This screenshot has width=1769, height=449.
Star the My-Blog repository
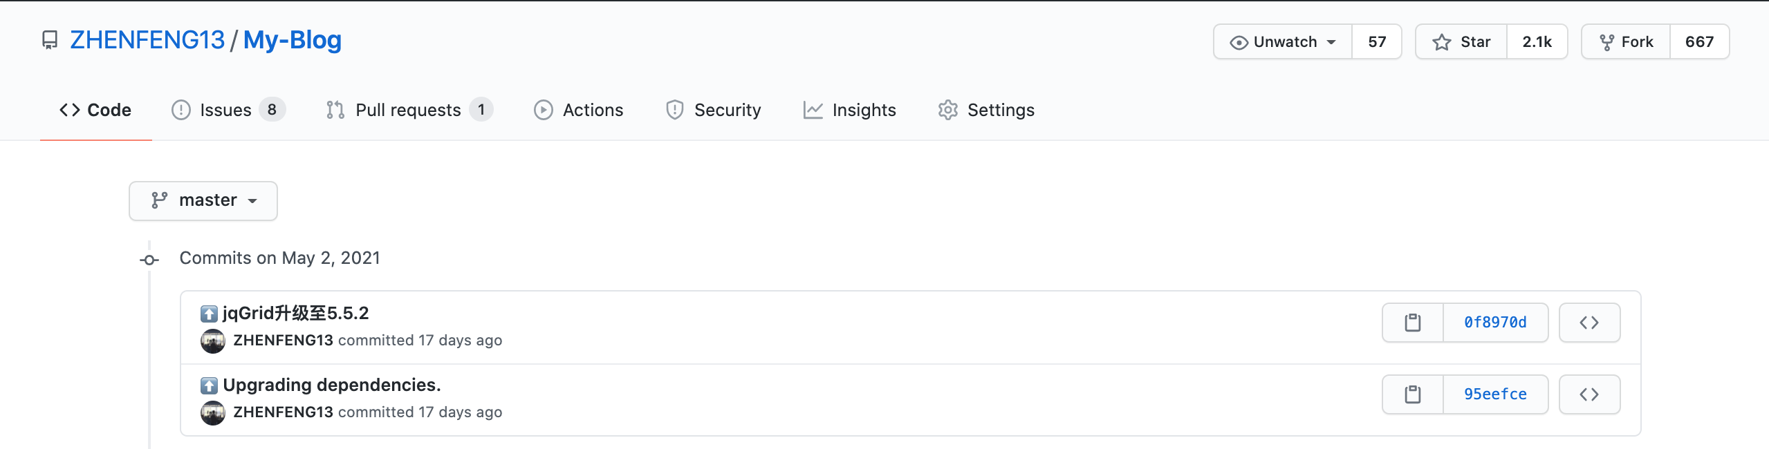click(1461, 42)
